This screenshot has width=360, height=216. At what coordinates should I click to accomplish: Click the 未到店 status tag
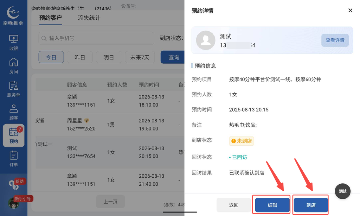click(x=242, y=141)
